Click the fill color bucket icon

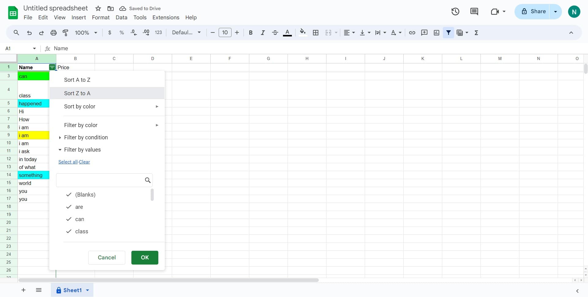coord(303,32)
